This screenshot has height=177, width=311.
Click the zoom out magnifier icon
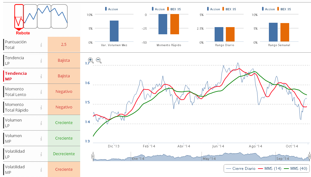pos(99,60)
